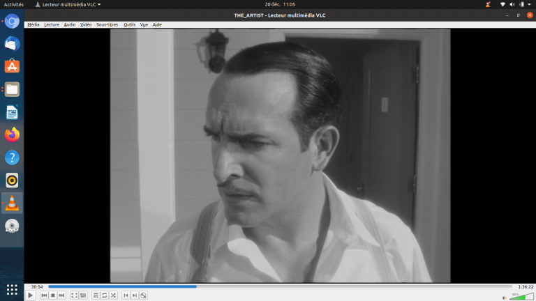
Task: Toggle random shuffle playback
Action: point(113,295)
